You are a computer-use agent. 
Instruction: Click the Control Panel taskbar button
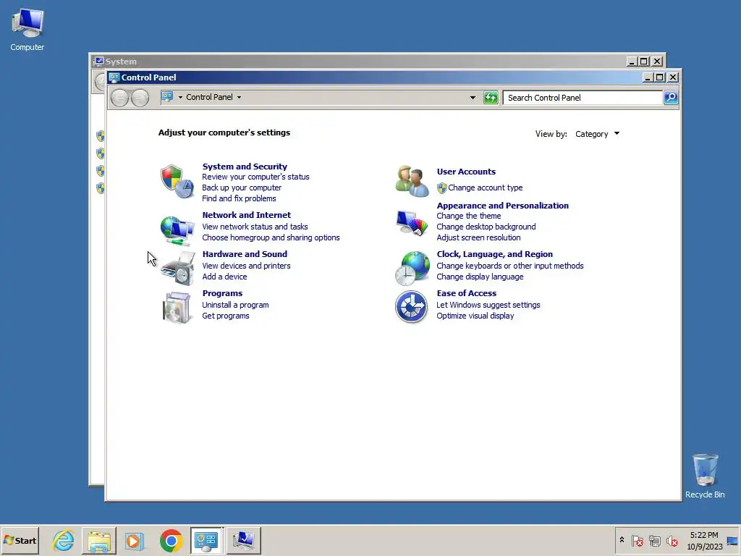(x=206, y=540)
